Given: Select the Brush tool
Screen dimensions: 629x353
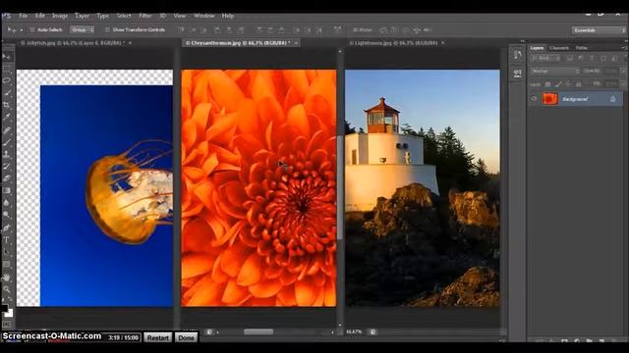Looking at the screenshot, I should [x=7, y=142].
